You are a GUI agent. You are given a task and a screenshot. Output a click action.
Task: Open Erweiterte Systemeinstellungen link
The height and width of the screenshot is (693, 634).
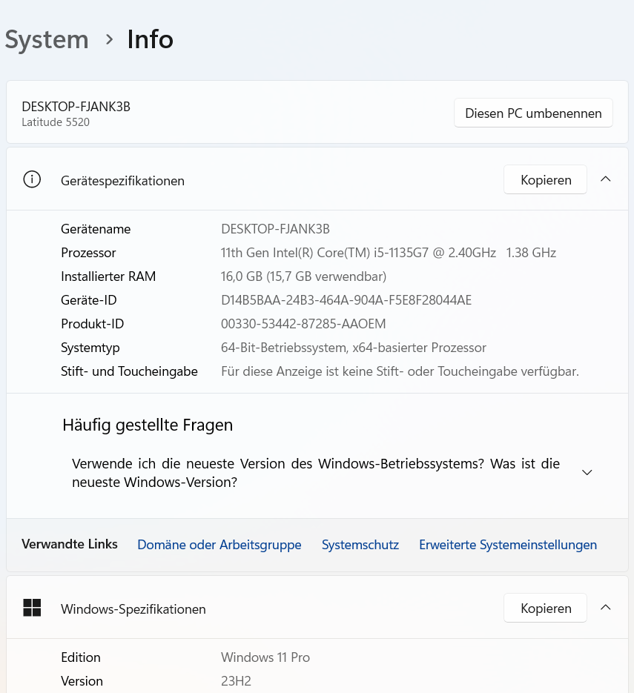coord(508,545)
